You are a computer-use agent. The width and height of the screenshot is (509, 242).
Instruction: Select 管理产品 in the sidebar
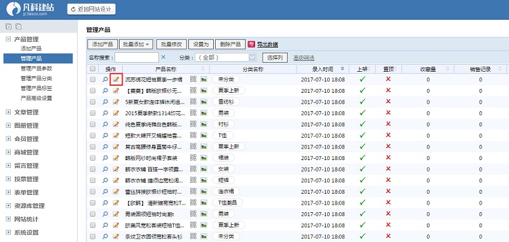coord(38,58)
